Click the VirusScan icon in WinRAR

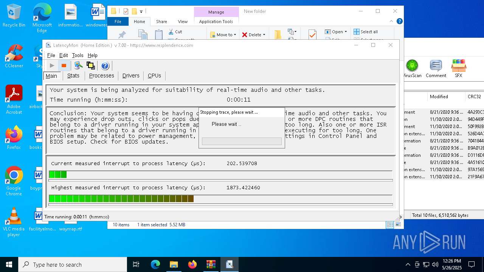412,68
